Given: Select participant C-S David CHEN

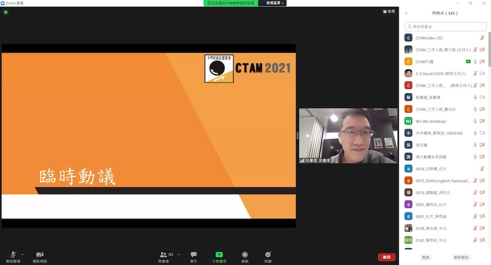Looking at the screenshot, I should pos(445,74).
